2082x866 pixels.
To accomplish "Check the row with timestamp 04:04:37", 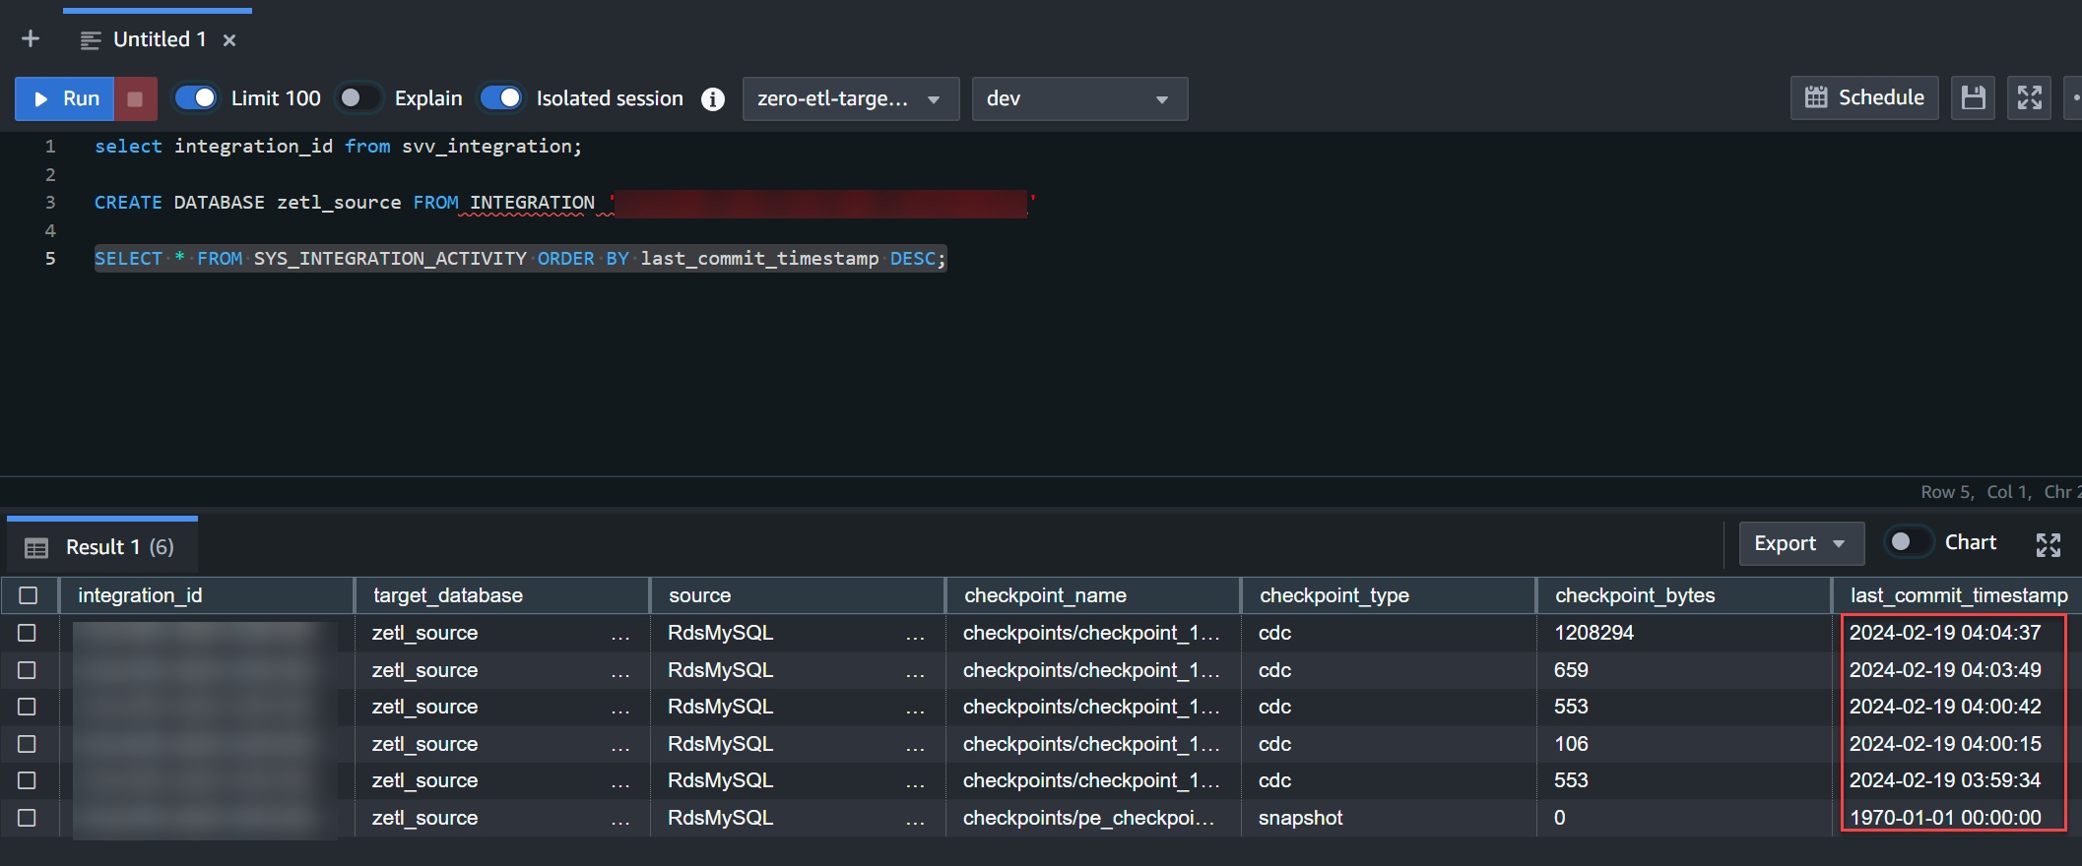I will [x=28, y=633].
